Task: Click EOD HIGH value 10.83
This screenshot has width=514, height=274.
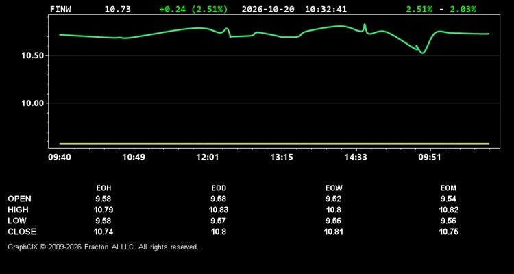Action: 219,210
